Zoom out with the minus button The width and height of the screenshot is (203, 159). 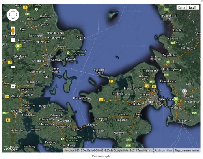pos(13,86)
